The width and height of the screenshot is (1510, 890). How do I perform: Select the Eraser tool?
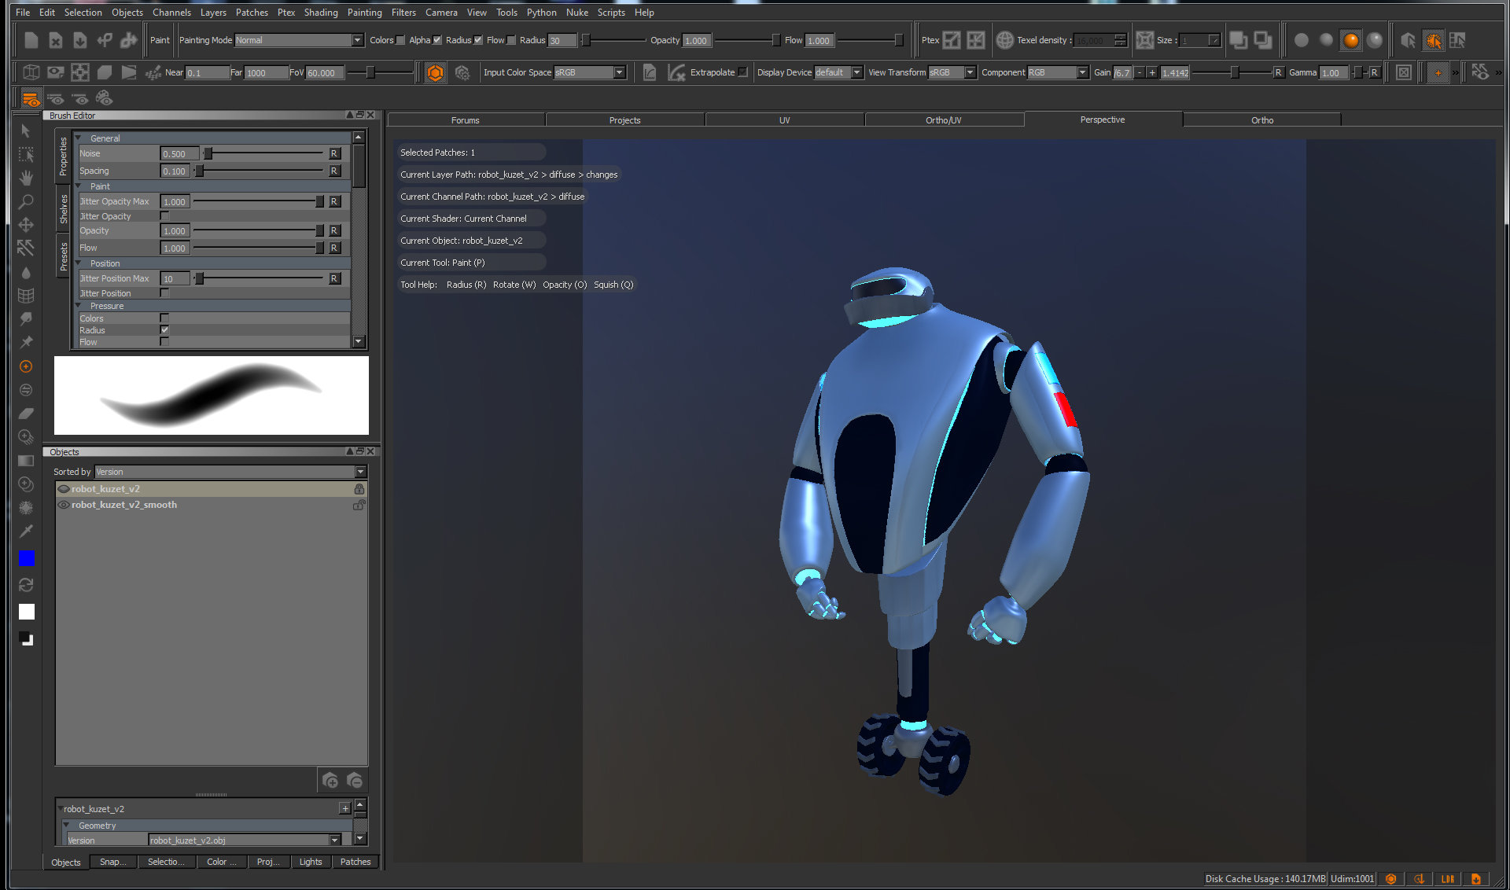[26, 413]
